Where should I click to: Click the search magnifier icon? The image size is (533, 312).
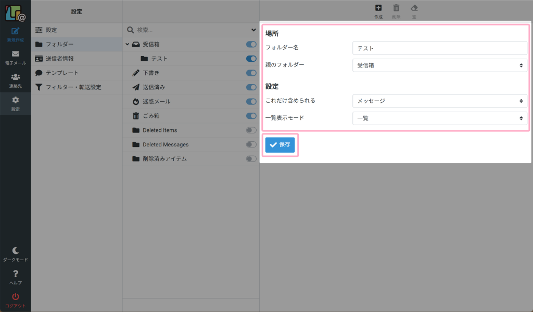coord(130,30)
